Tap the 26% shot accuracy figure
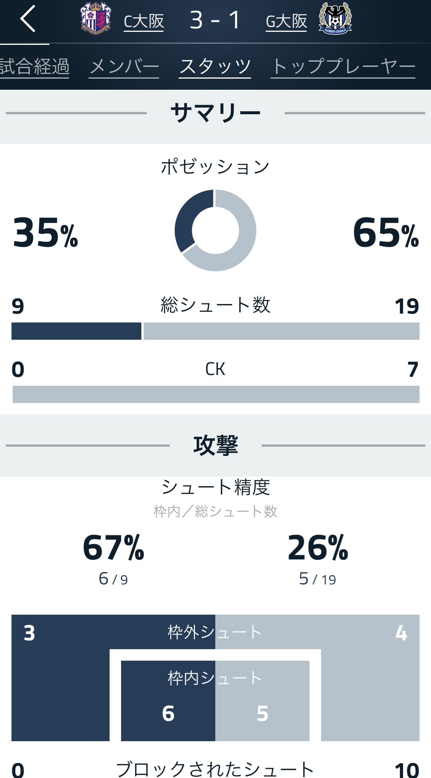 coord(318,548)
